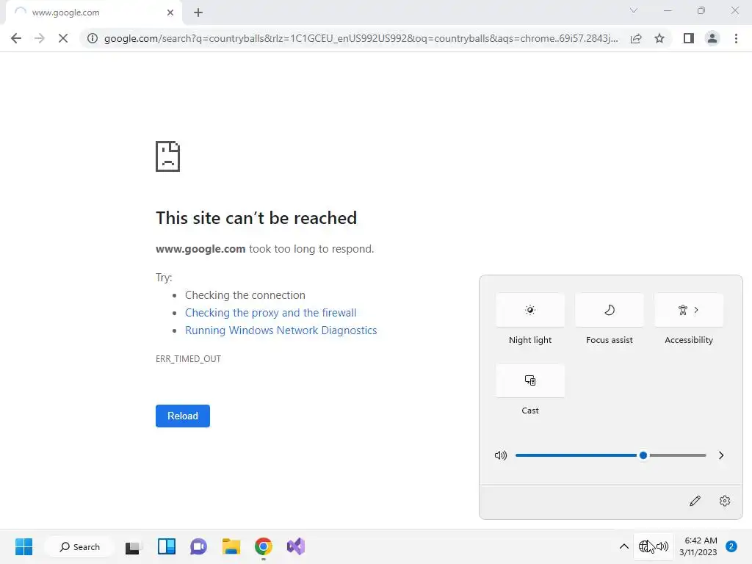Select the www.google.com tab
Image resolution: width=752 pixels, height=564 pixels.
pyautogui.click(x=93, y=12)
